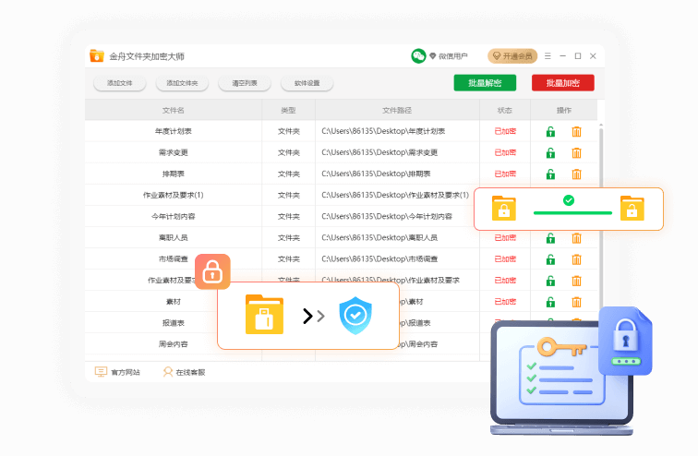This screenshot has width=698, height=456.
Task: Click the unlock icon in 离职人员 row
Action: coord(550,238)
